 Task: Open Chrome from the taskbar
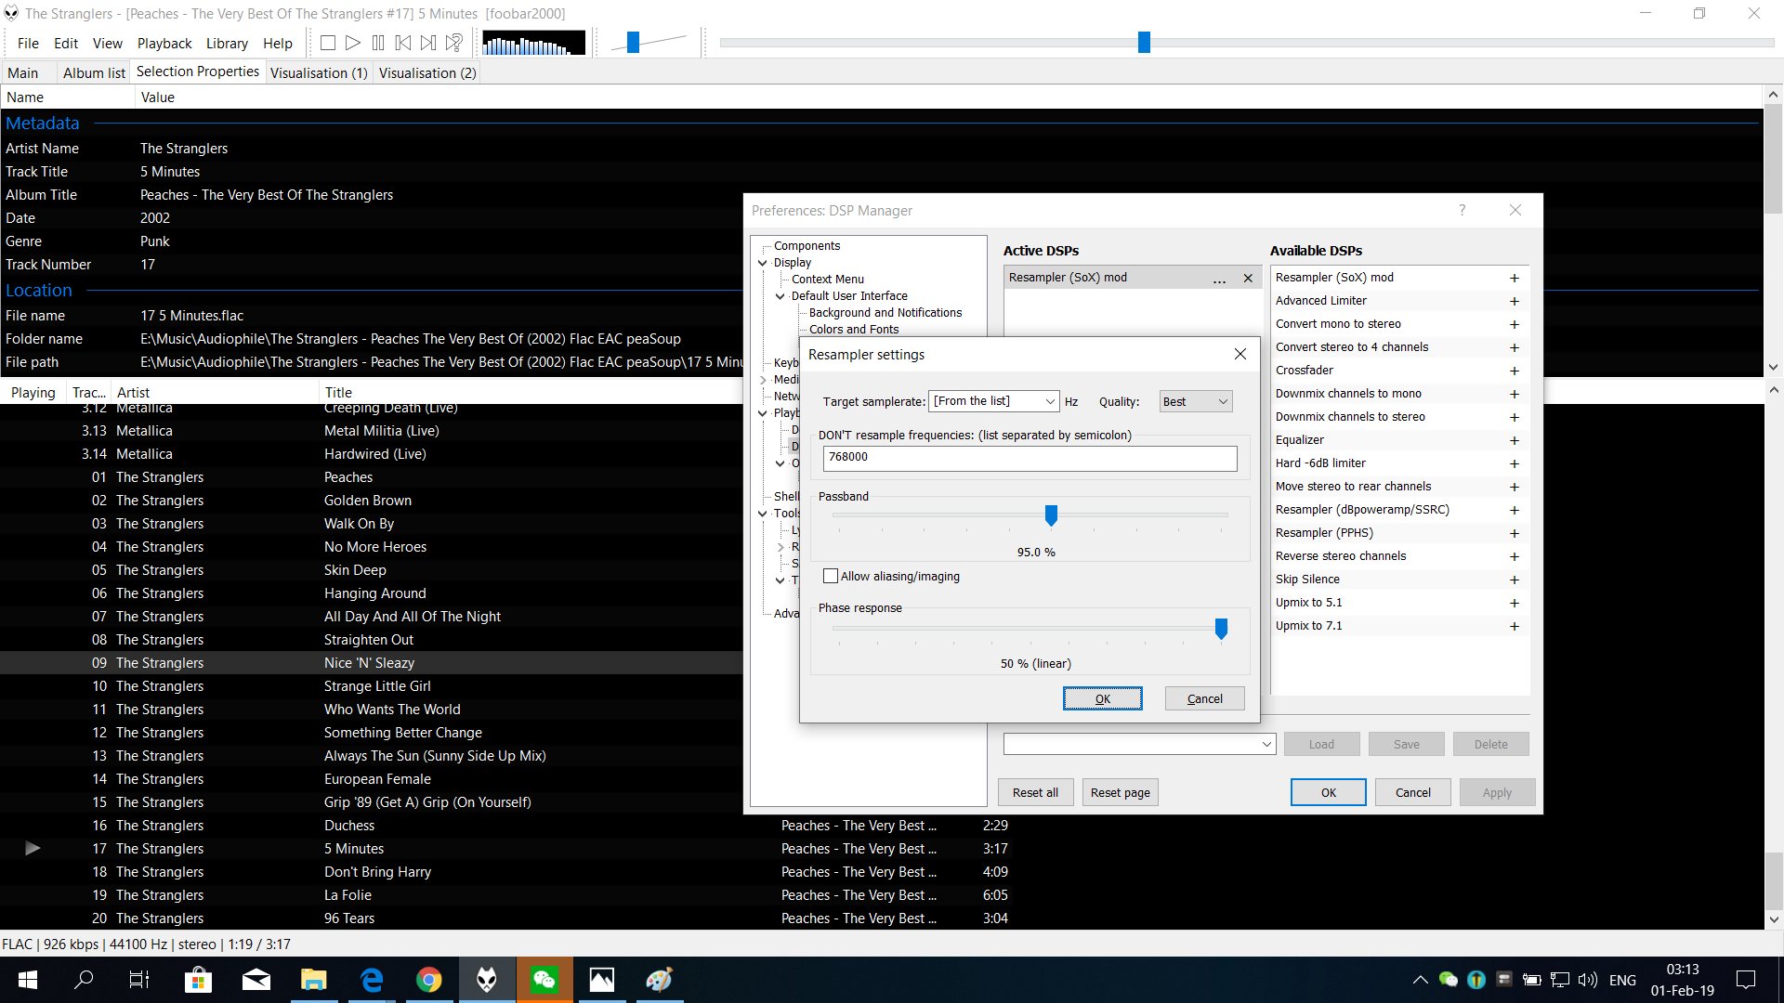[428, 980]
